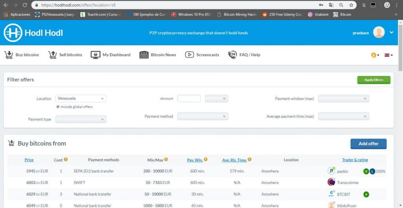The width and height of the screenshot is (403, 208).
Task: Click SEPA (EU) bank transfer text
Action: tap(94, 171)
